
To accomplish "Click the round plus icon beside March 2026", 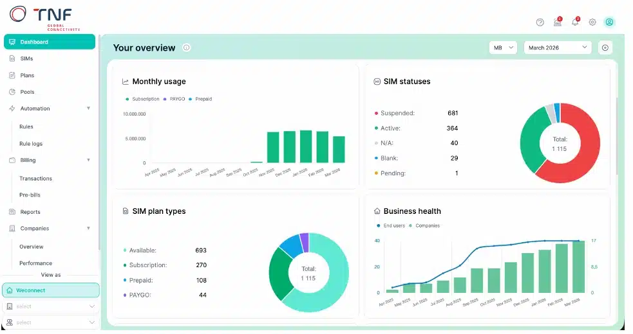I will coord(605,48).
